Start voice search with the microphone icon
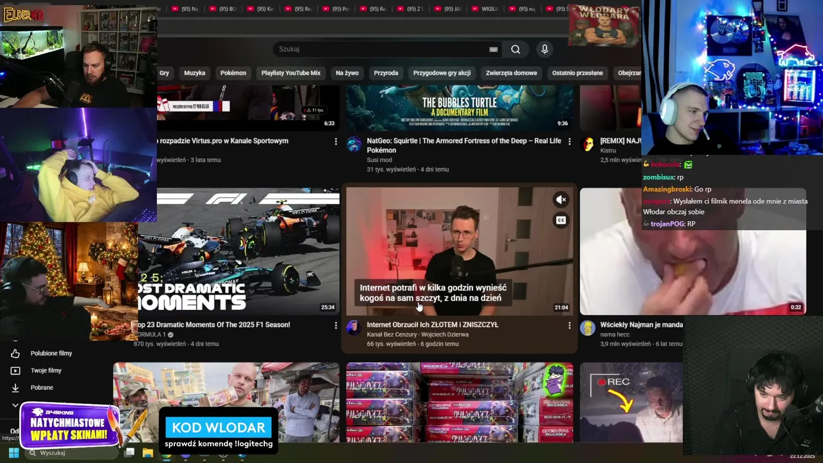 [x=545, y=50]
